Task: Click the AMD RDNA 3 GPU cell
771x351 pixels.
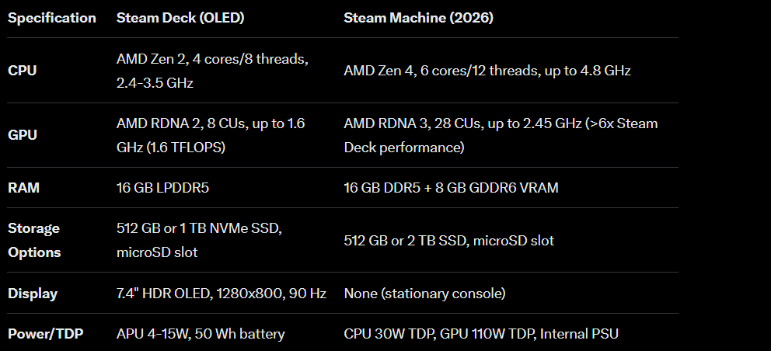Action: (x=501, y=135)
